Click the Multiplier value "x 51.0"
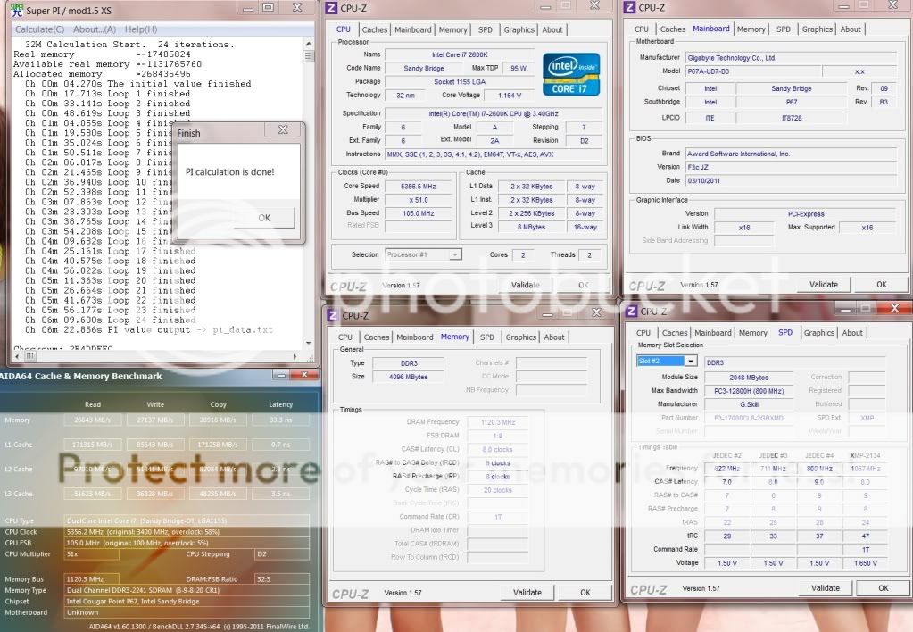The height and width of the screenshot is (632, 913). [x=418, y=200]
